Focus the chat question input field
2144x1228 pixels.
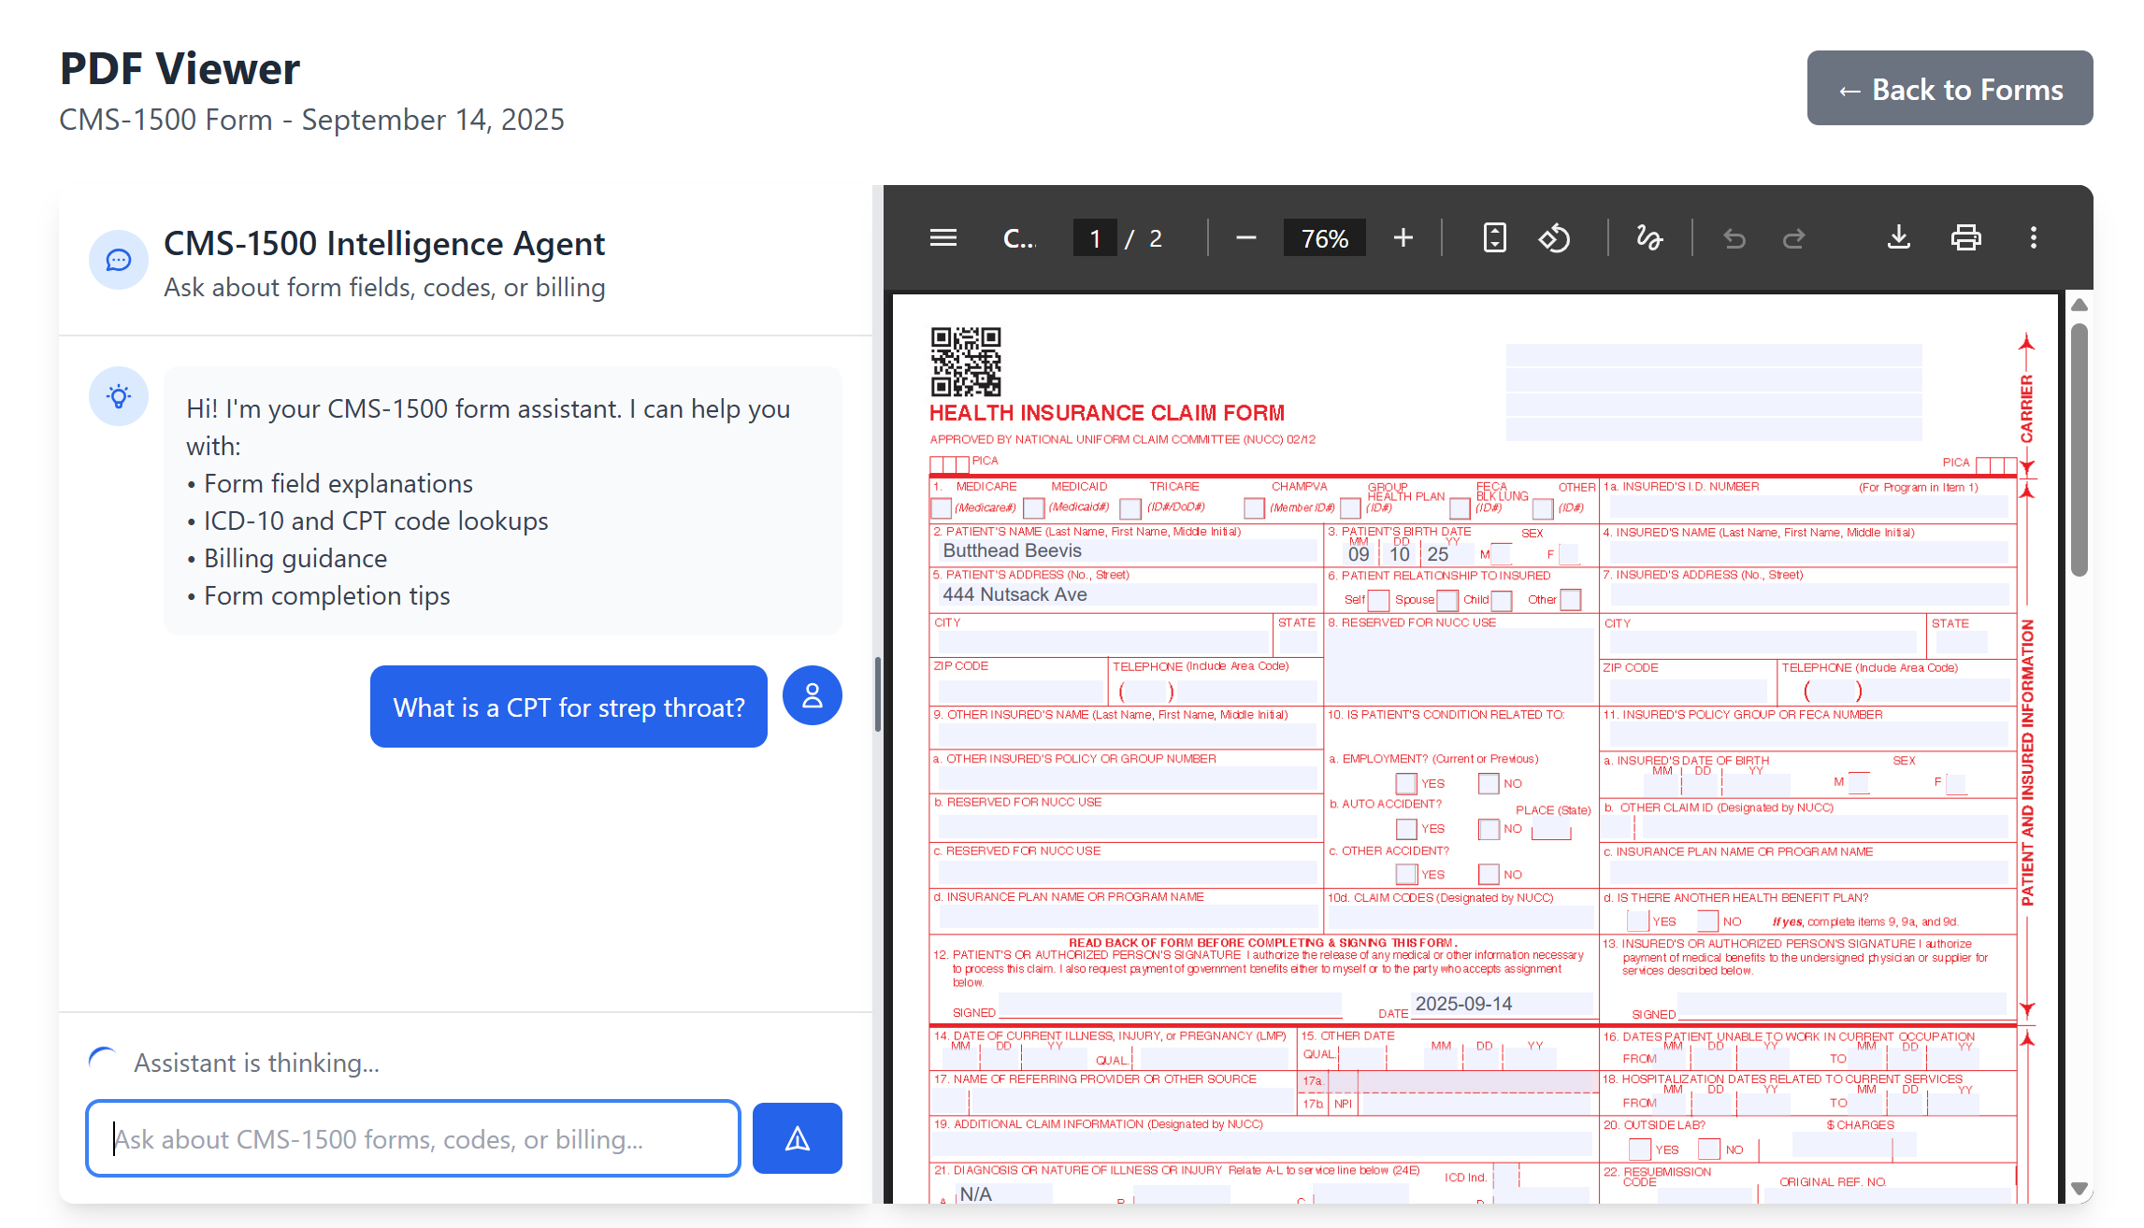click(x=412, y=1138)
